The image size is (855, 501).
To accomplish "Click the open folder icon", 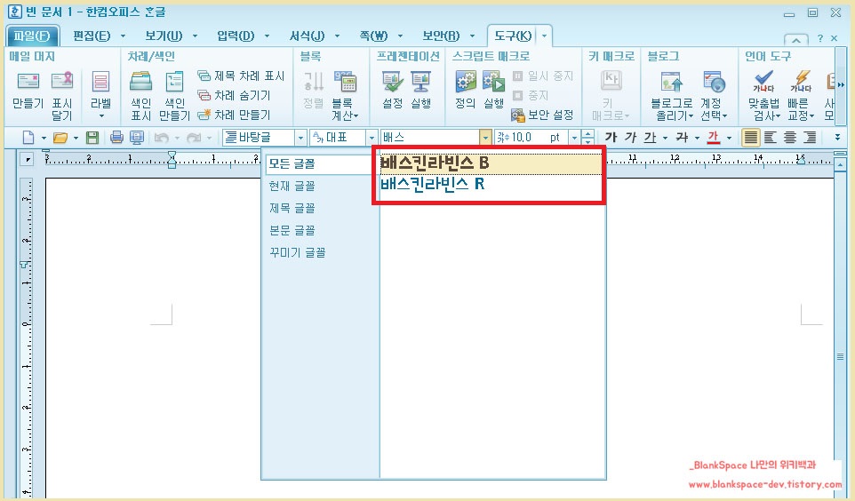I will [60, 138].
